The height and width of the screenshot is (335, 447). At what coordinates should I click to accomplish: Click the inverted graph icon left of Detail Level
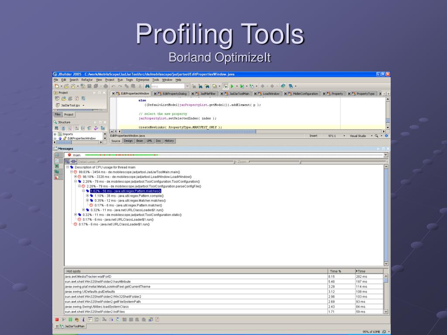(x=73, y=161)
